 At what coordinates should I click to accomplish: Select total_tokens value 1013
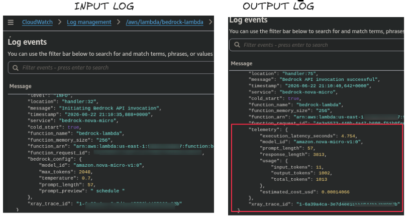[x=322, y=179]
